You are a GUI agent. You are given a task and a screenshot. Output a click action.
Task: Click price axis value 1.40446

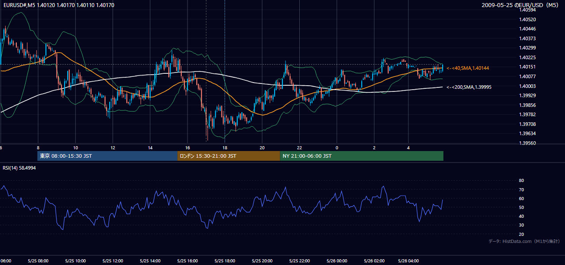pyautogui.click(x=527, y=29)
